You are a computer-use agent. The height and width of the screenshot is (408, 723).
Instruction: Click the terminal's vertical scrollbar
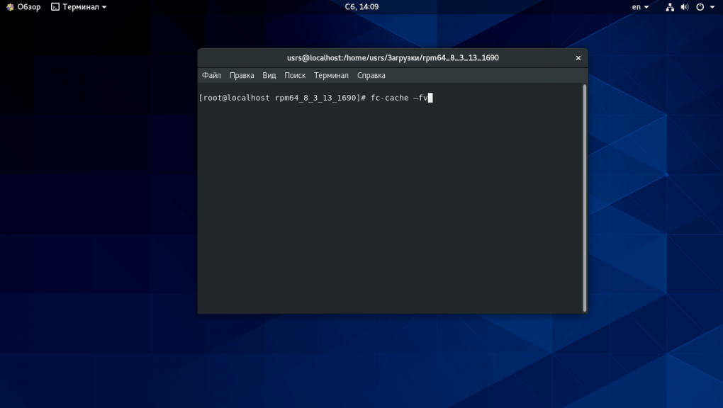(x=584, y=198)
